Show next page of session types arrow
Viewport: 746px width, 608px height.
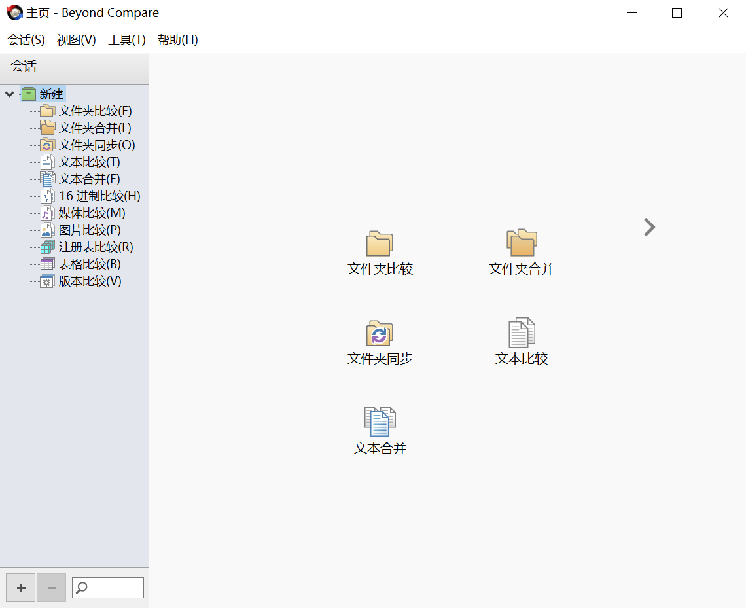(649, 227)
